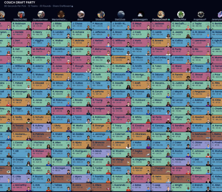Select the T. Warren pick card
Image resolution: width=222 pixels, height=192 pixels.
pyautogui.click(x=61, y=76)
